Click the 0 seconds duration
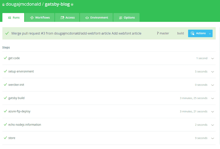The image size is (220, 149). click(201, 85)
